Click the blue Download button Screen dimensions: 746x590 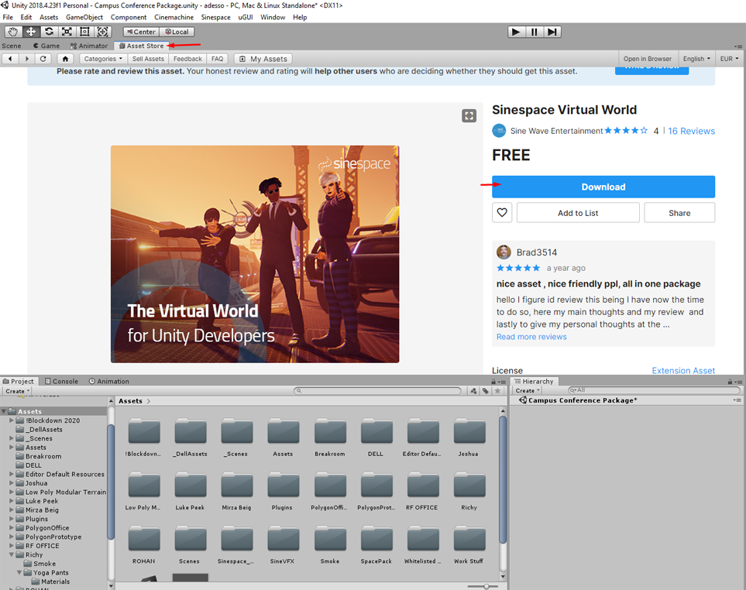(x=603, y=187)
